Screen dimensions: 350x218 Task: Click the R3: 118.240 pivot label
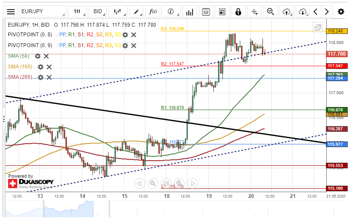click(x=172, y=29)
